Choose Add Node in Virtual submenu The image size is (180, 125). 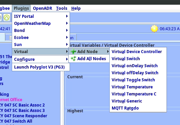tap(89, 51)
